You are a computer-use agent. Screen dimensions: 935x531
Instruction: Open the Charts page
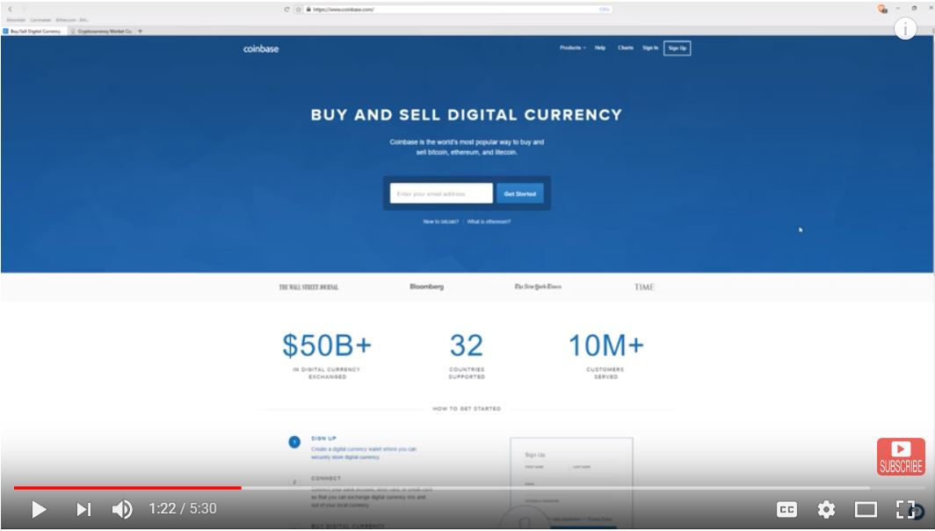tap(626, 47)
